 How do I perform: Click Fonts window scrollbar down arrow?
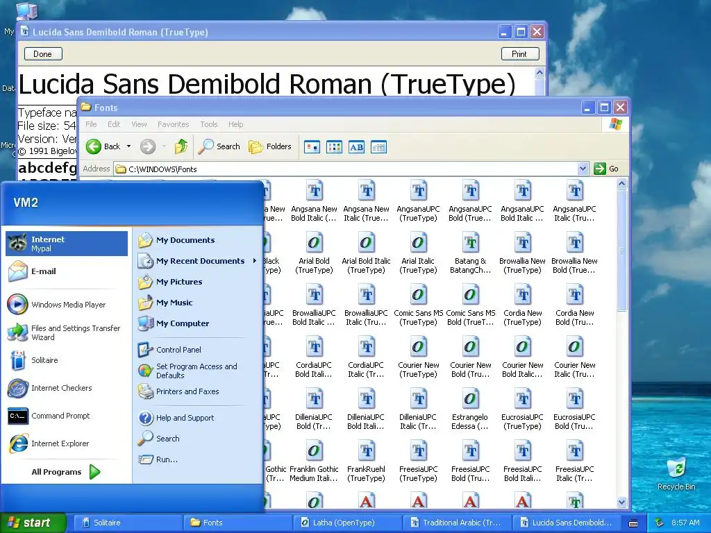tap(621, 502)
